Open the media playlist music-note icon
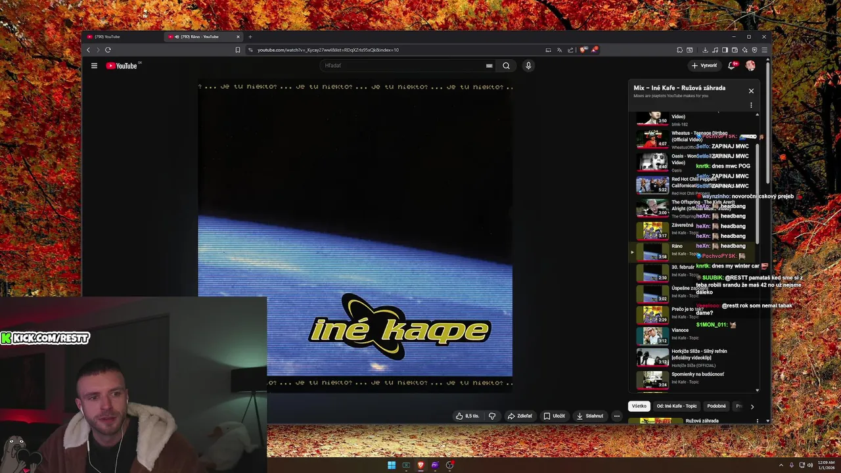The width and height of the screenshot is (841, 473). click(x=715, y=50)
